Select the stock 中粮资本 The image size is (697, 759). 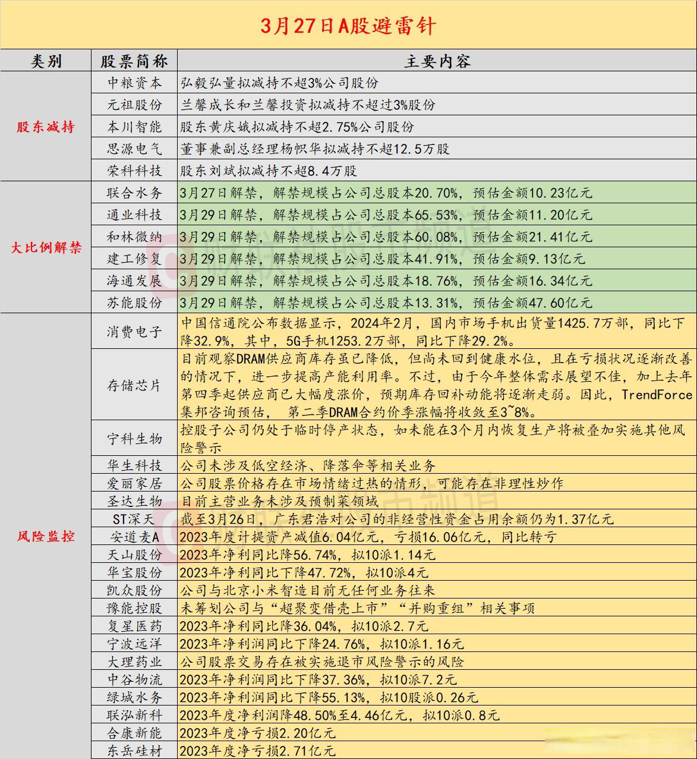pyautogui.click(x=134, y=83)
